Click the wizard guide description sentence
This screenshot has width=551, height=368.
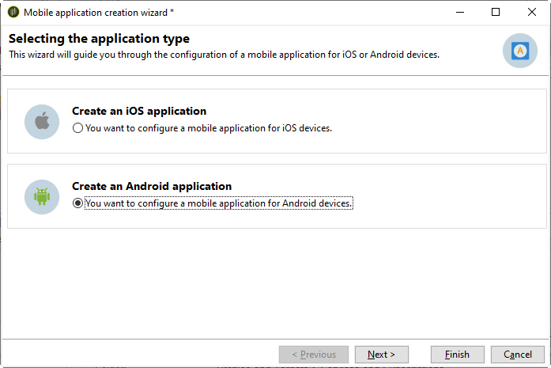tap(223, 55)
